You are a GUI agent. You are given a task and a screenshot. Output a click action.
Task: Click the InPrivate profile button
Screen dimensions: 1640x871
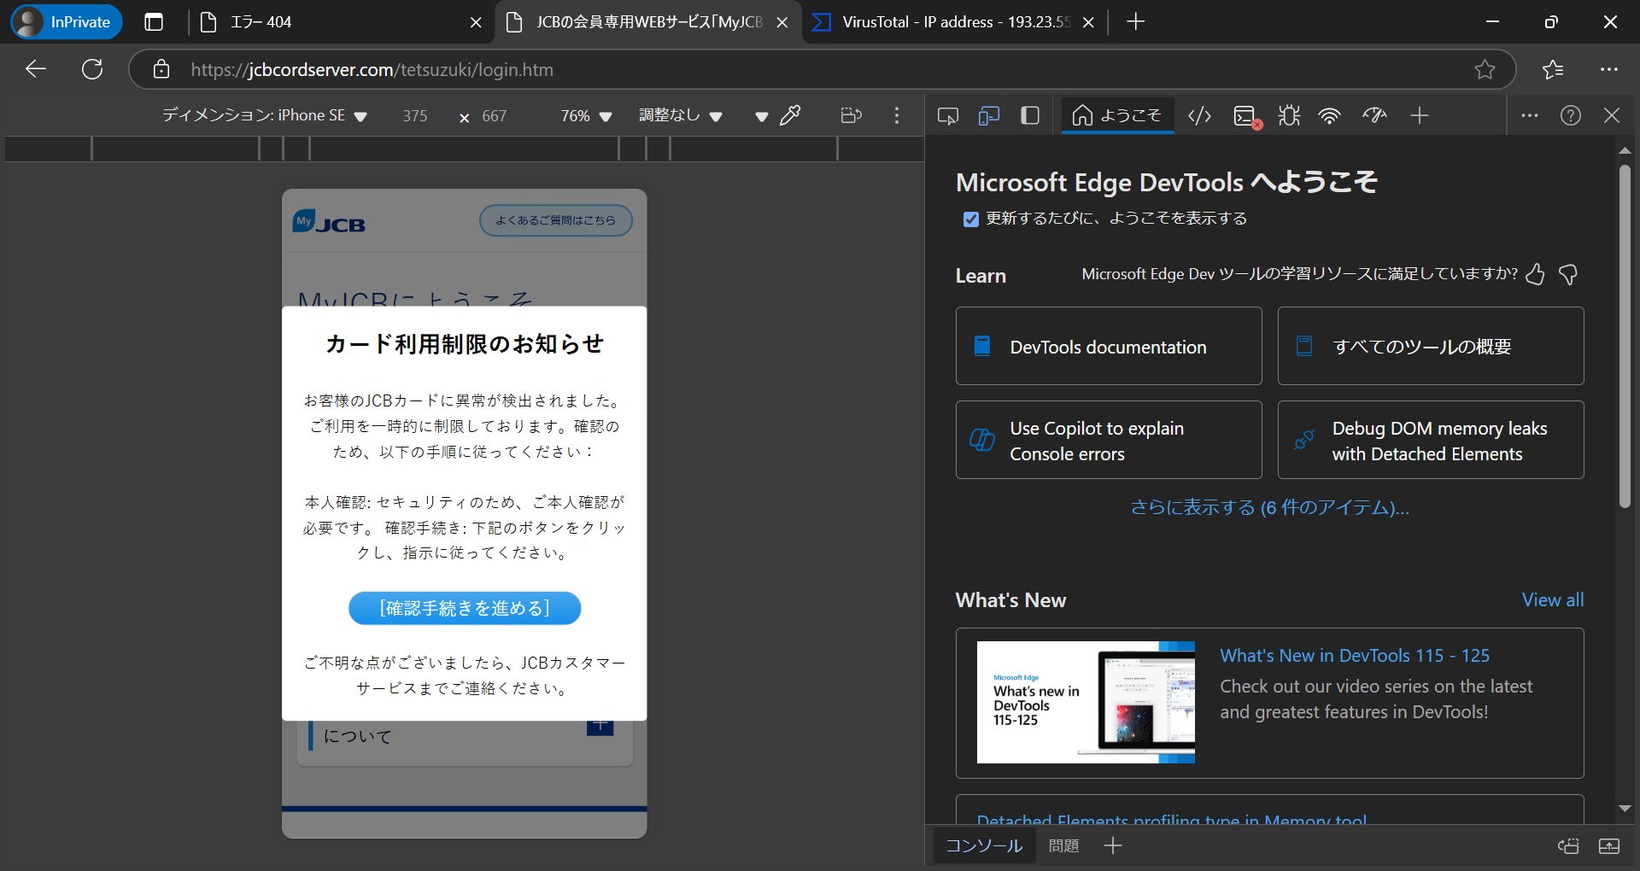(67, 22)
